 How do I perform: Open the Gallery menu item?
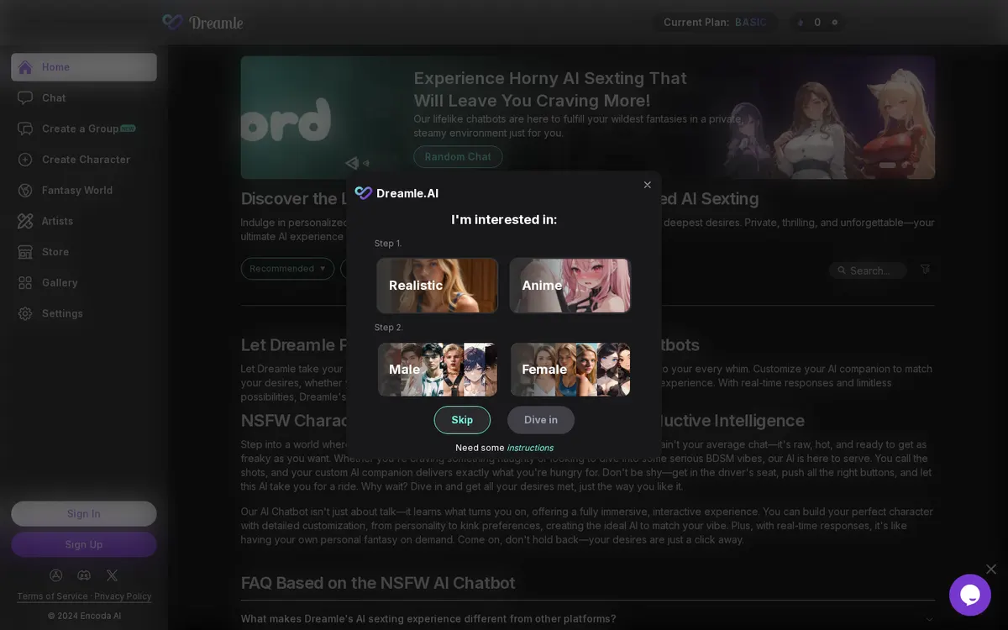[84, 282]
